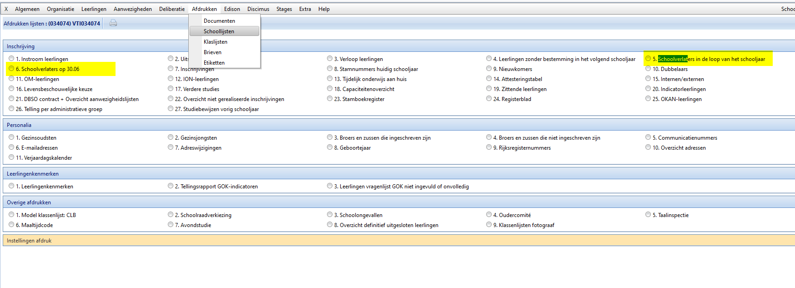
Task: Pick the '11. Verjaardagskalender' radio option
Action: (11, 157)
